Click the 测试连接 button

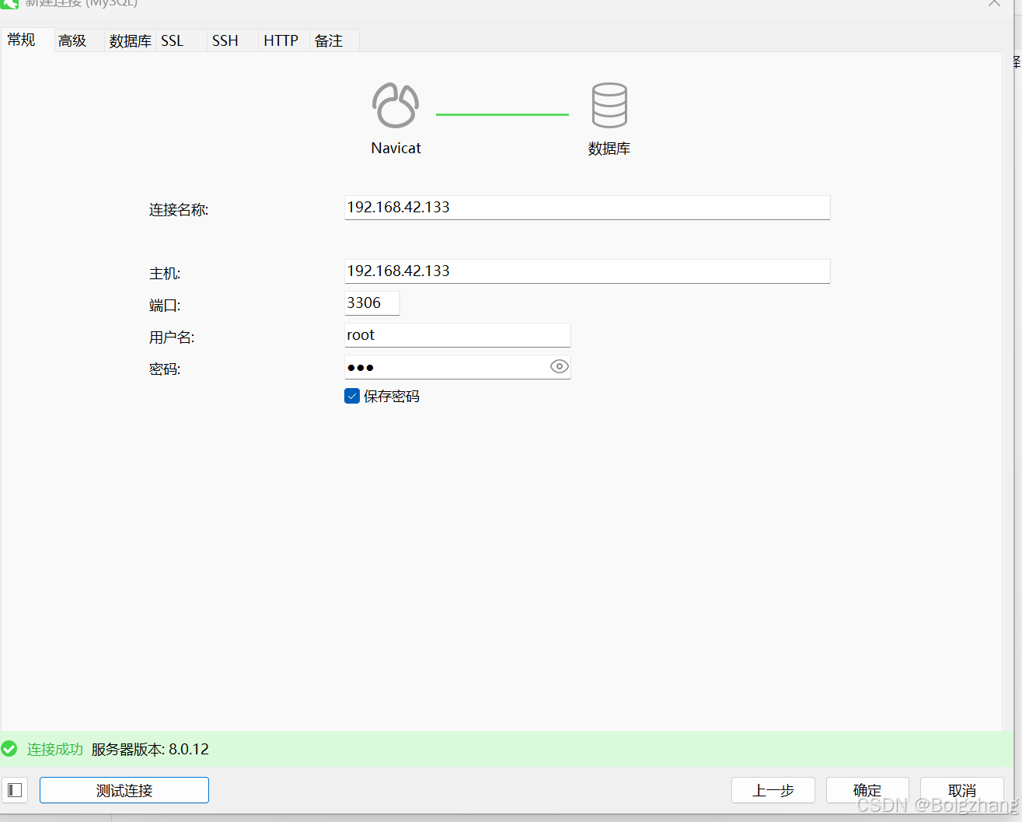coord(124,790)
